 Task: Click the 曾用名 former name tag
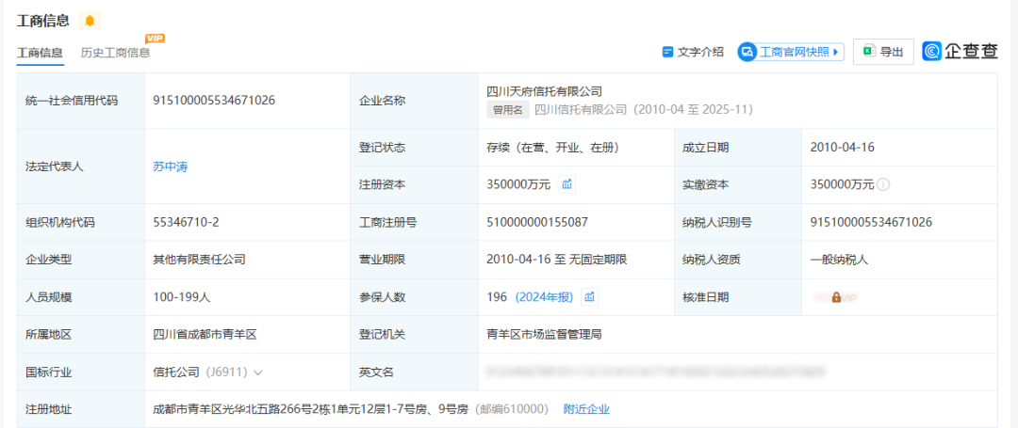tap(508, 110)
